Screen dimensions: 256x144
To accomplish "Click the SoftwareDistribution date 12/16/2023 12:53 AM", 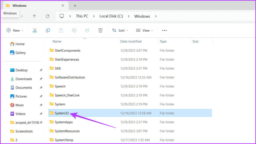I will click(136, 77).
